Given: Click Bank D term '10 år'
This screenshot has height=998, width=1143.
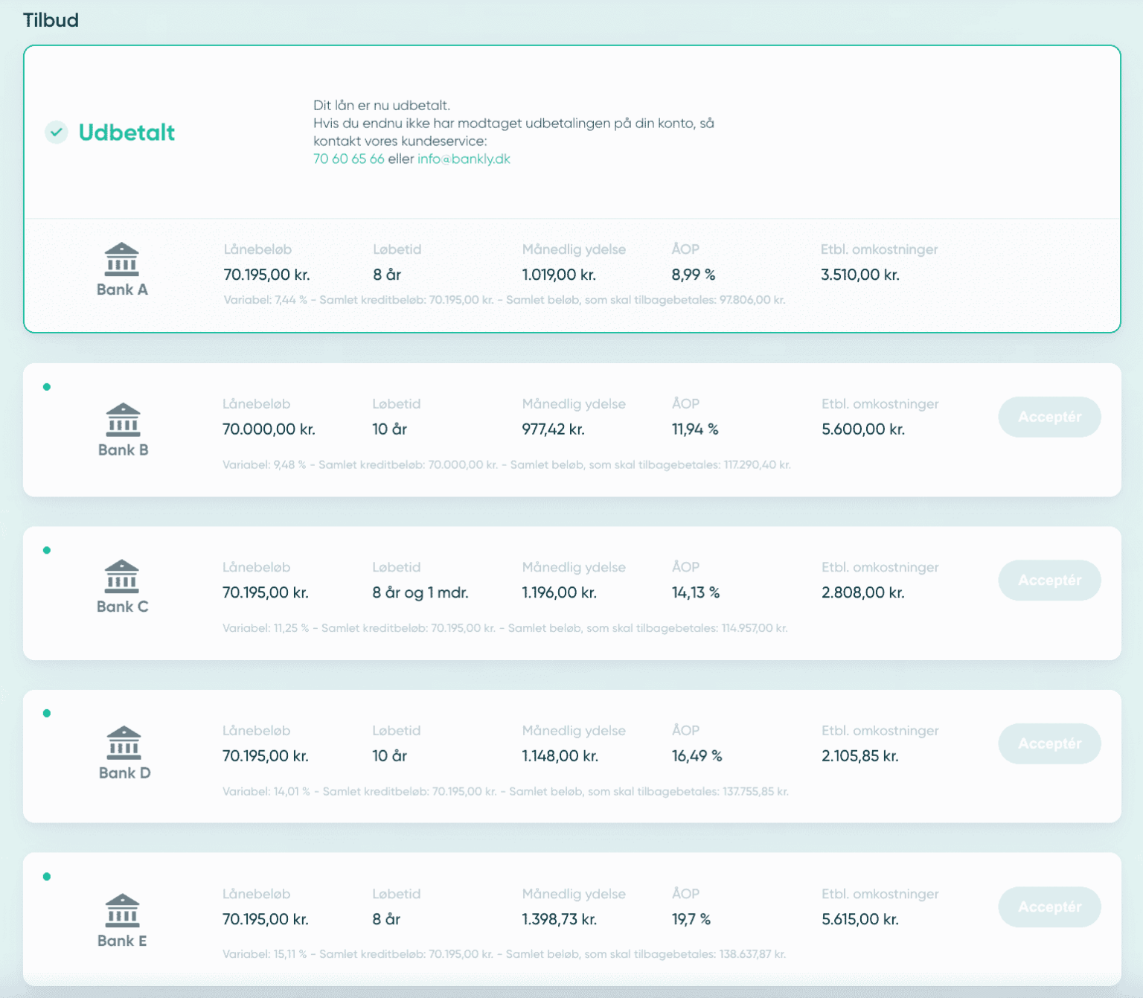Looking at the screenshot, I should pyautogui.click(x=389, y=756).
